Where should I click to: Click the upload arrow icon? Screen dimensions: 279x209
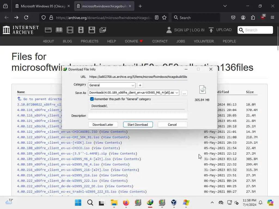(x=211, y=30)
